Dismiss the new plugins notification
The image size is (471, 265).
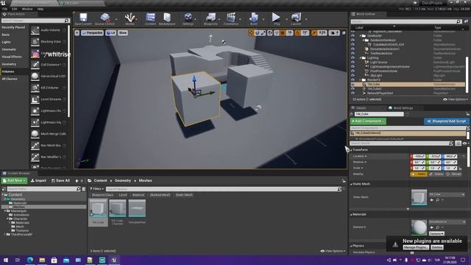point(437,247)
